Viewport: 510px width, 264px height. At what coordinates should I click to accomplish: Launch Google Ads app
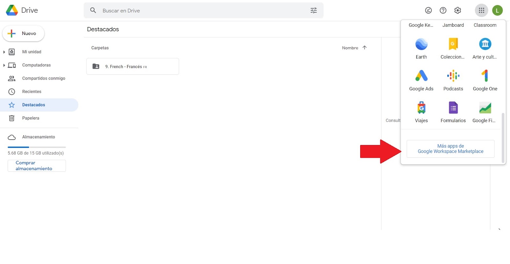point(421,80)
